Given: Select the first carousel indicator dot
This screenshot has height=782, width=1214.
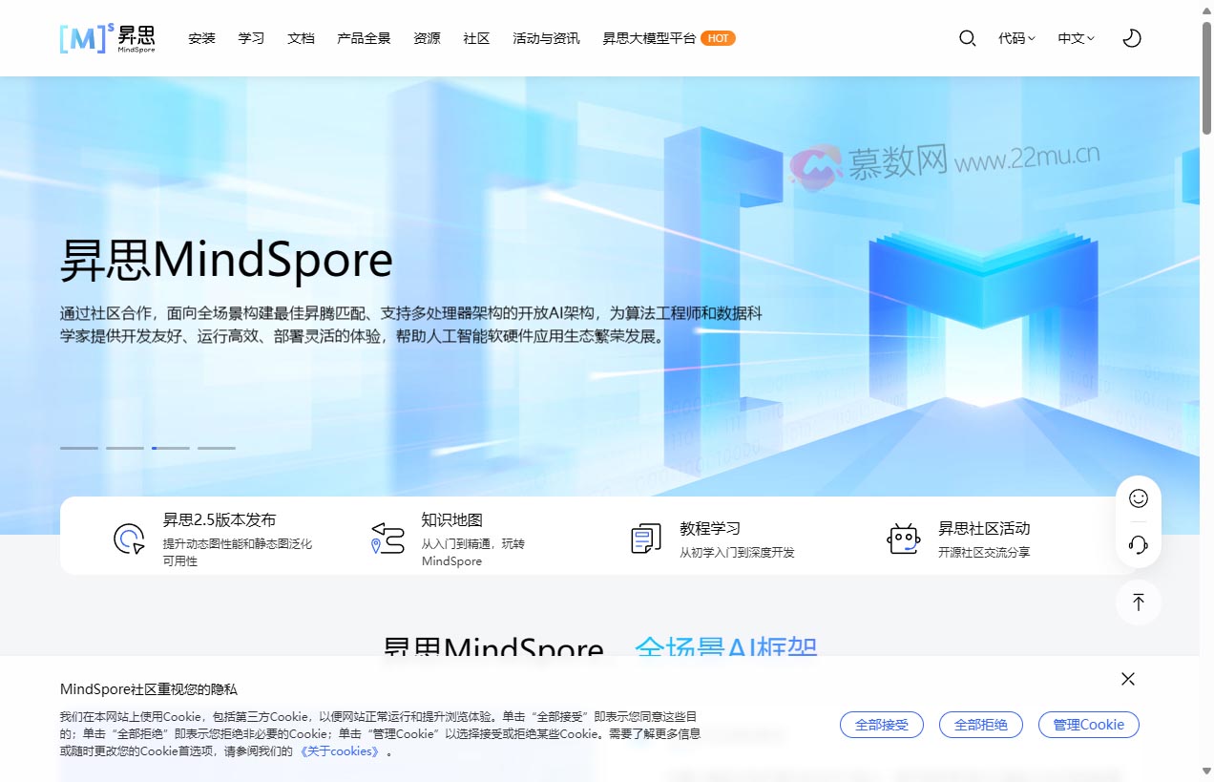Looking at the screenshot, I should pos(79,447).
